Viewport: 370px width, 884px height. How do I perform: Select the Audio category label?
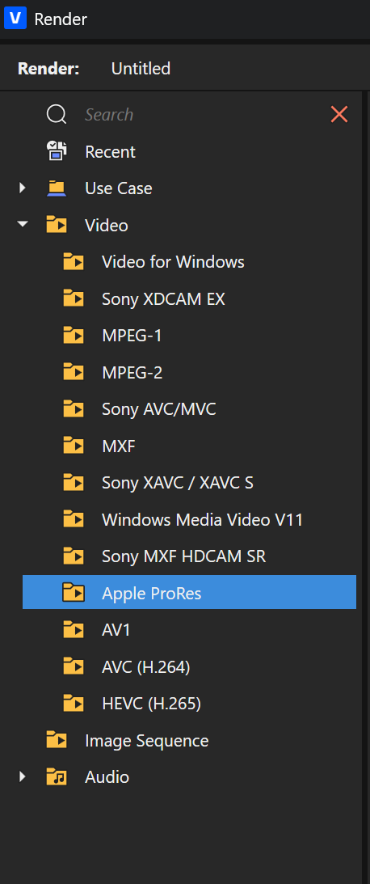coord(107,777)
